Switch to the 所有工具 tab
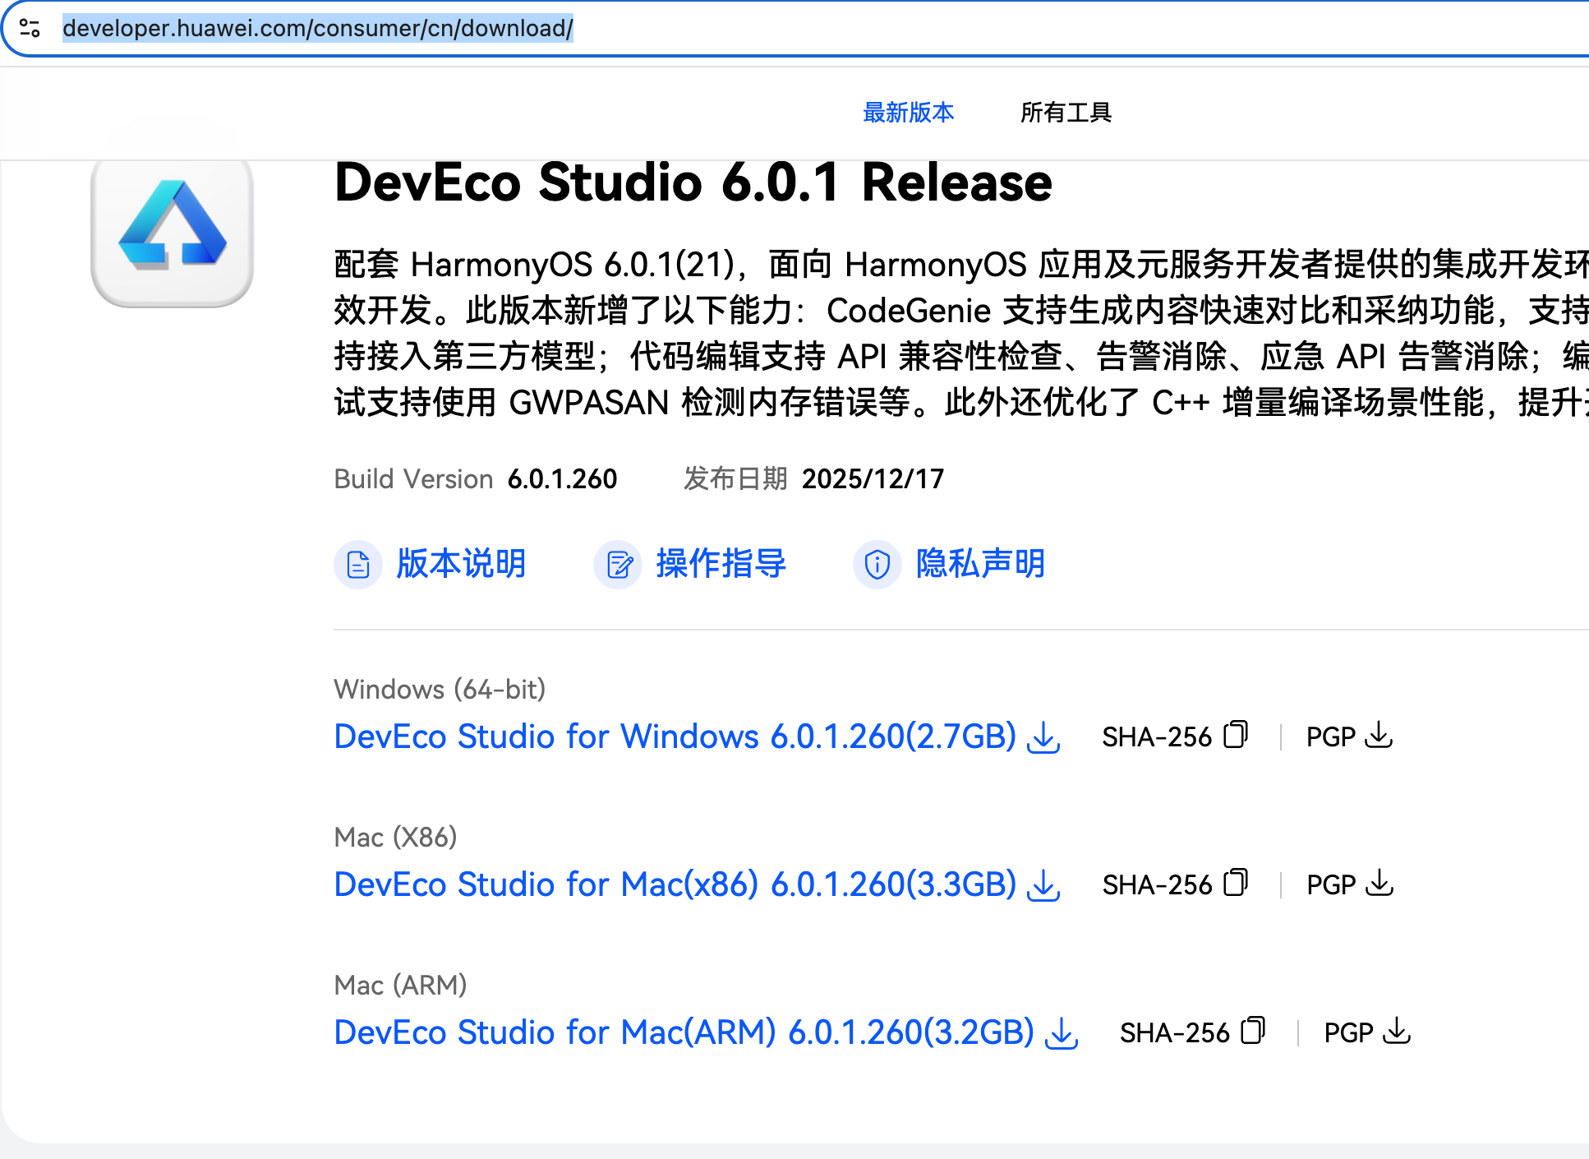Image resolution: width=1589 pixels, height=1159 pixels. click(x=1066, y=112)
